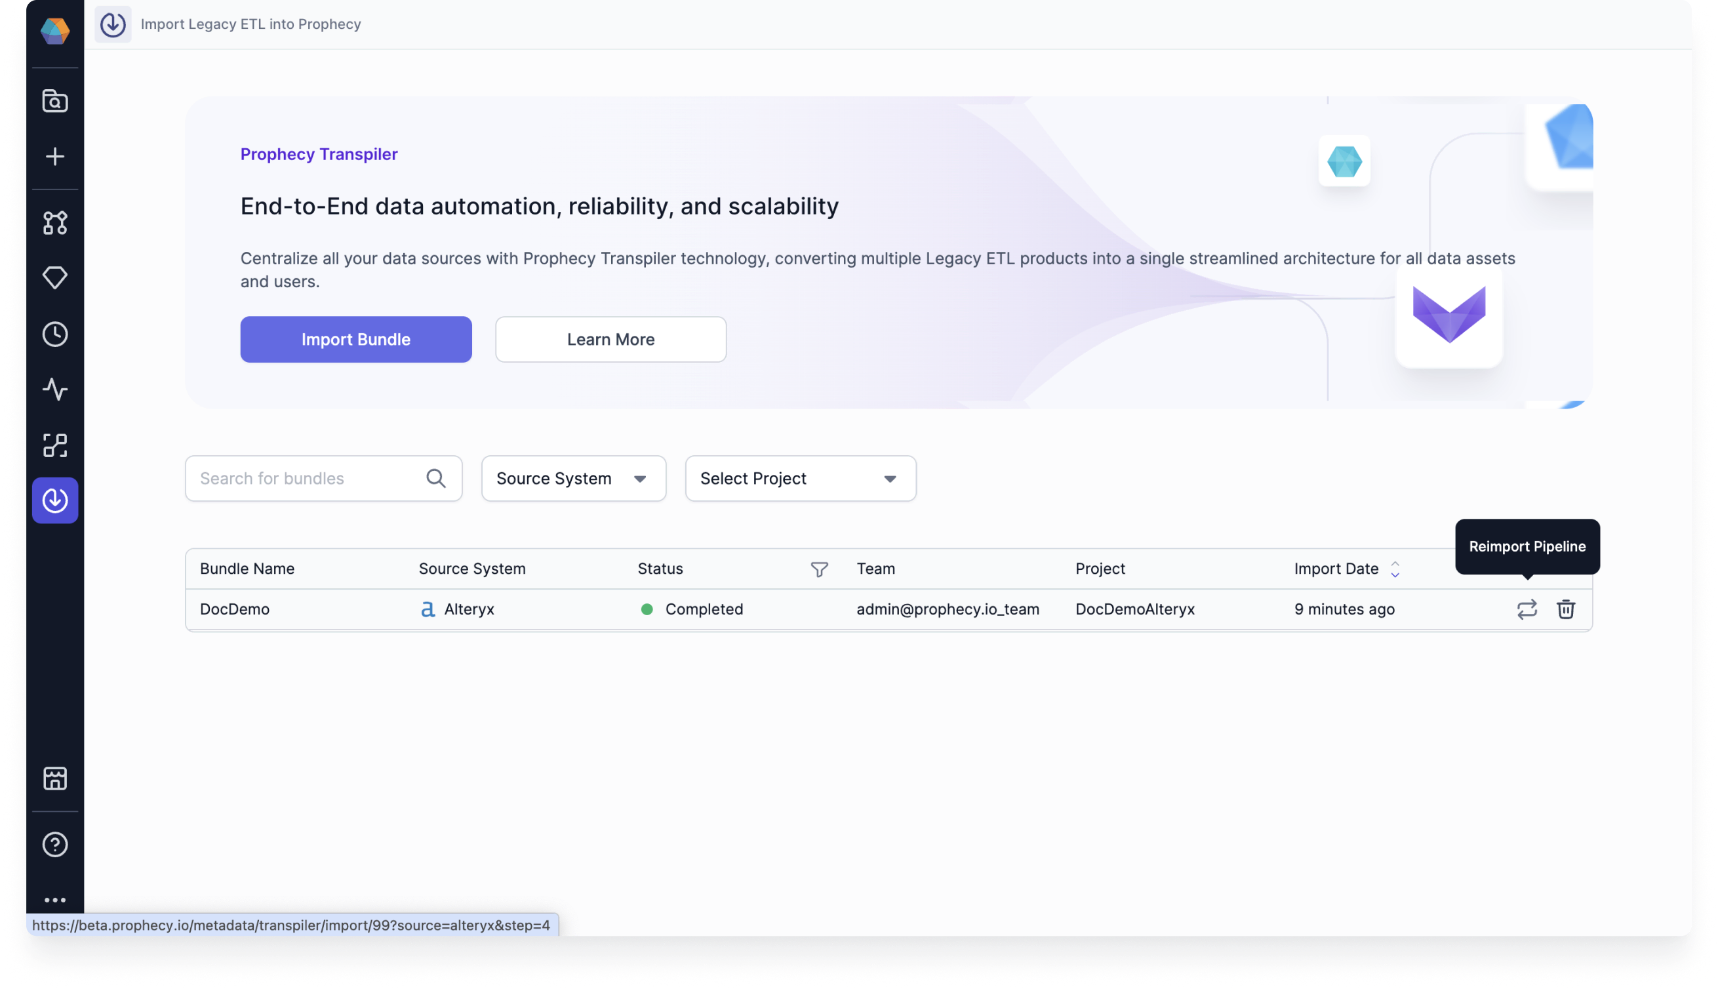Click the Prophecy logo icon
This screenshot has height=989, width=1718.
click(55, 31)
